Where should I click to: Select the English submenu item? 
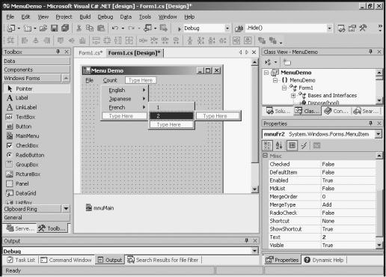(x=124, y=90)
